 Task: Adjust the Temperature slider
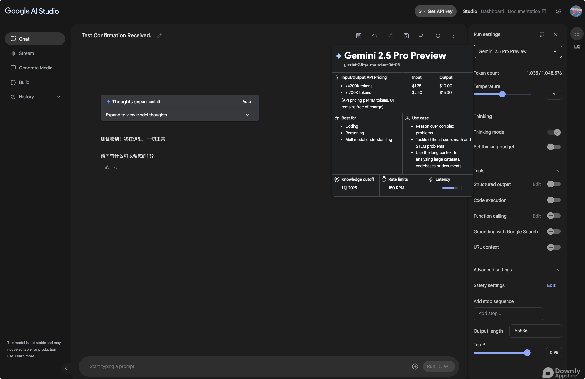502,94
